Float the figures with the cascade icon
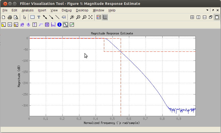 click(211, 17)
